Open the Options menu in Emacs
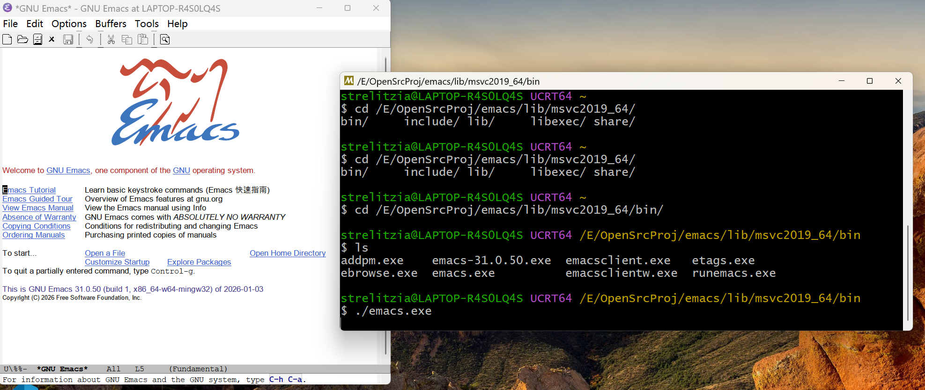 69,24
